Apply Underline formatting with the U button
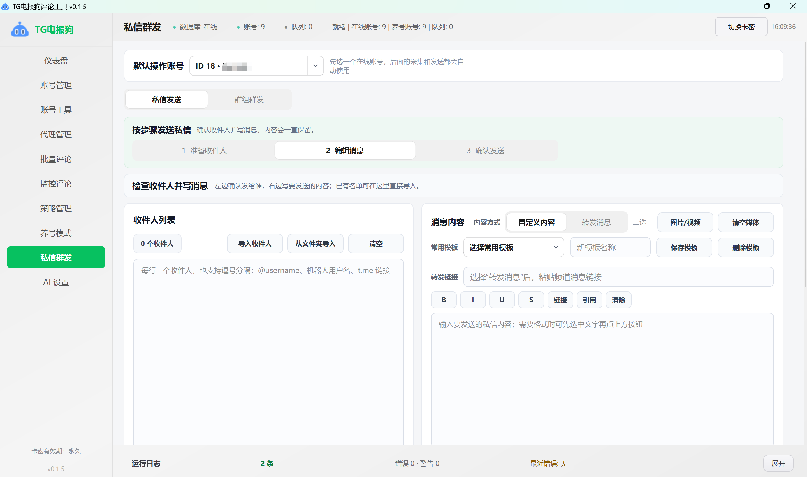 (502, 300)
